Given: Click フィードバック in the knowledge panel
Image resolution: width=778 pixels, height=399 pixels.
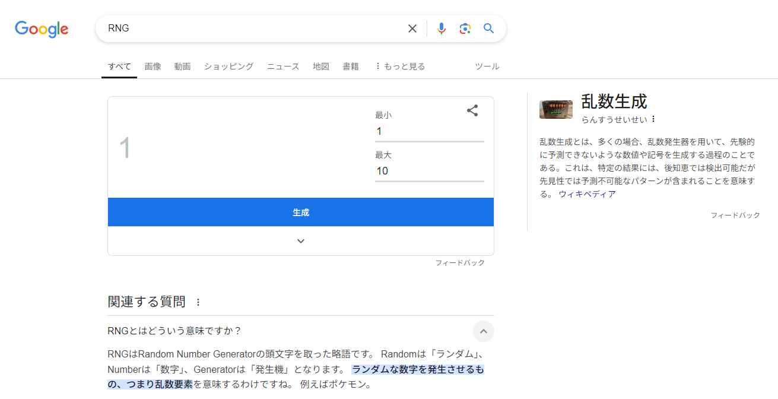Looking at the screenshot, I should click(x=735, y=215).
